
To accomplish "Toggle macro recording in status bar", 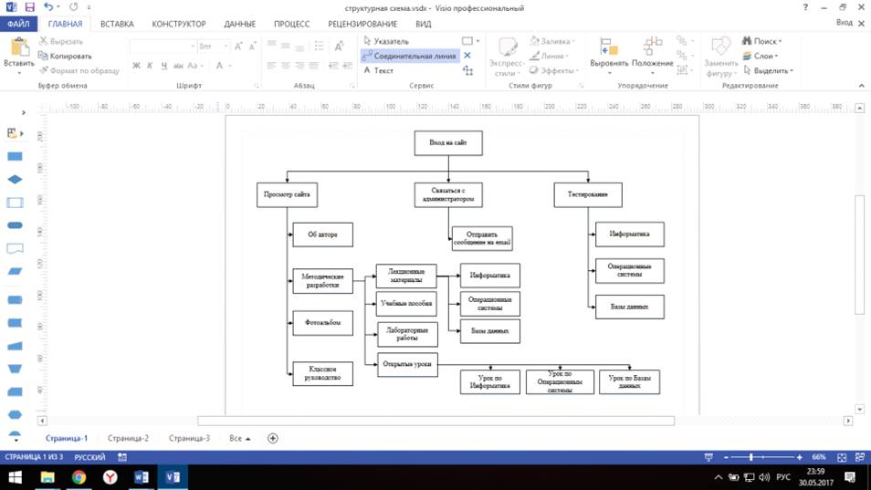I will 122,457.
